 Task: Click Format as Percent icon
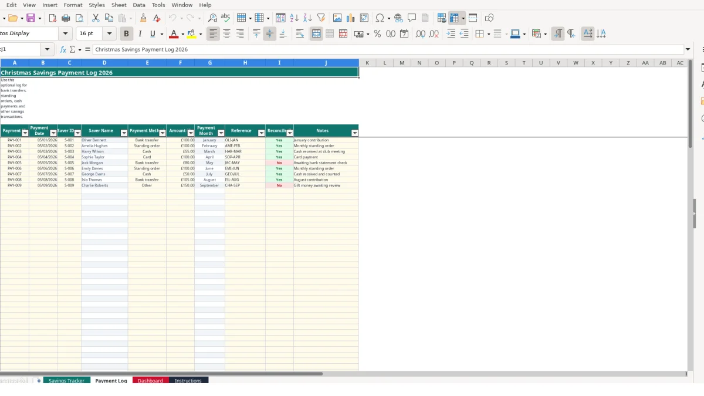(x=377, y=34)
